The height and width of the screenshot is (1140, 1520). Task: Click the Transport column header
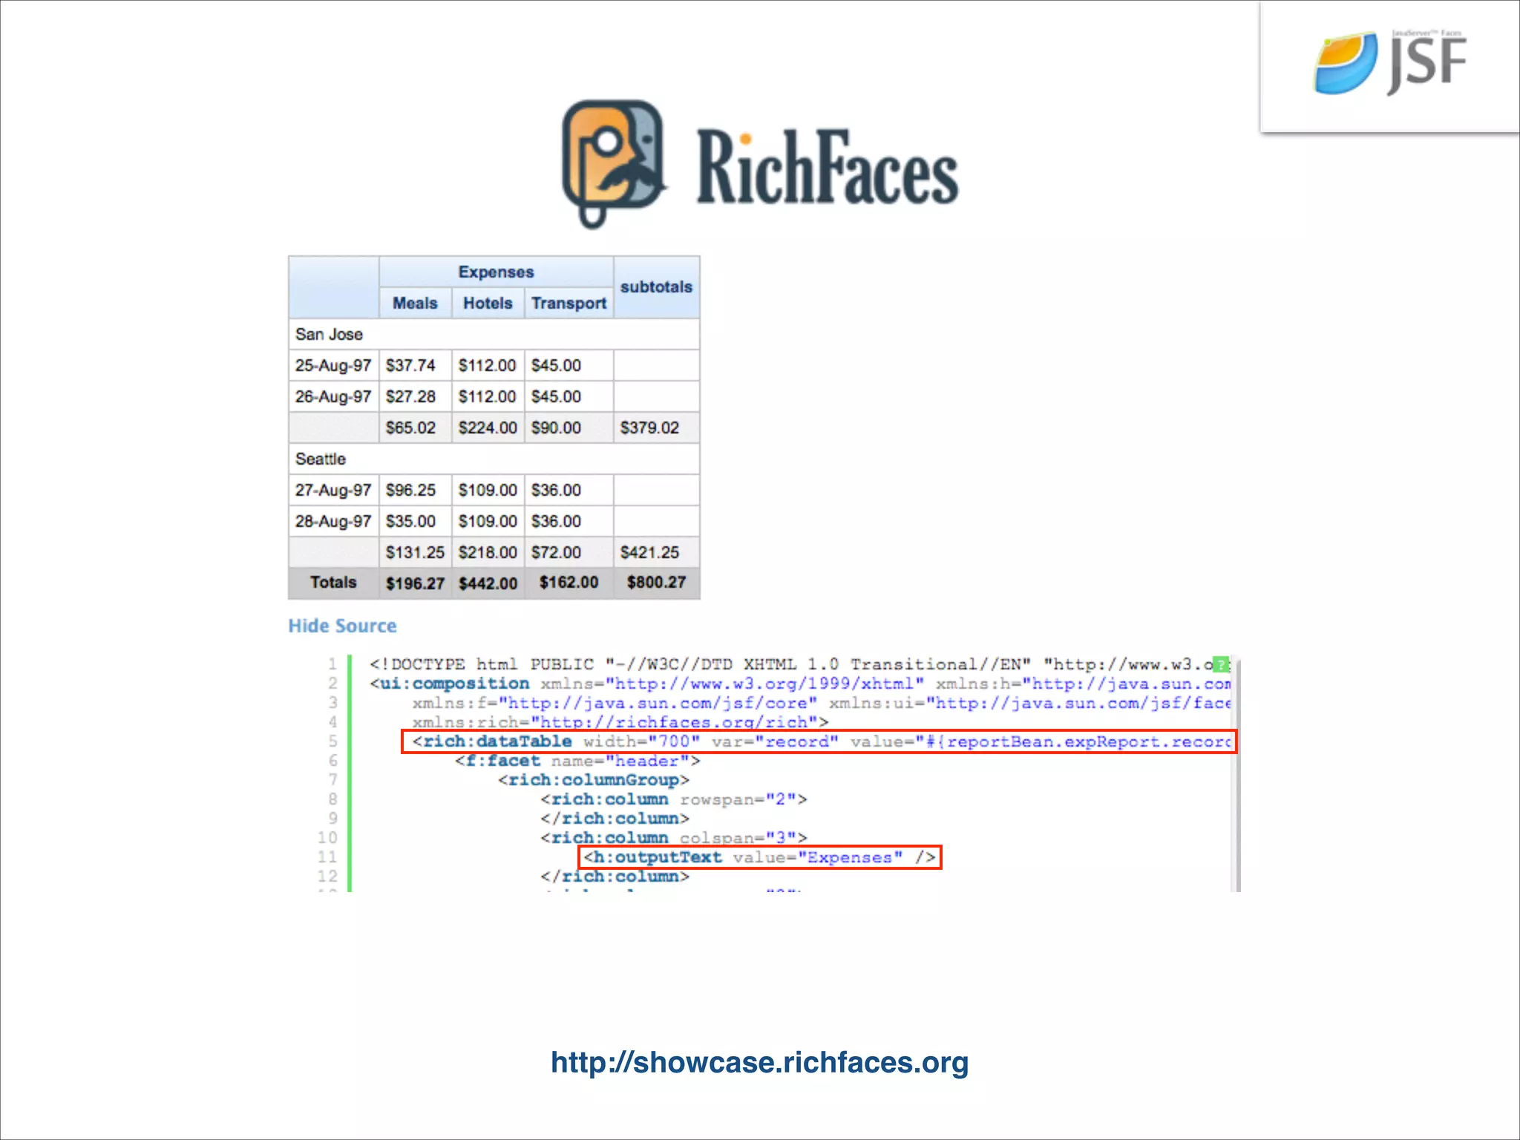[569, 304]
